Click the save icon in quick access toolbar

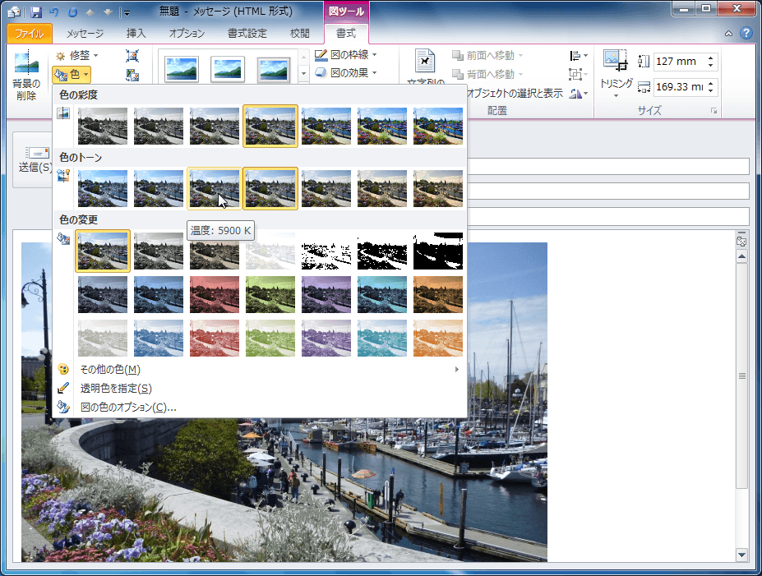coord(36,12)
